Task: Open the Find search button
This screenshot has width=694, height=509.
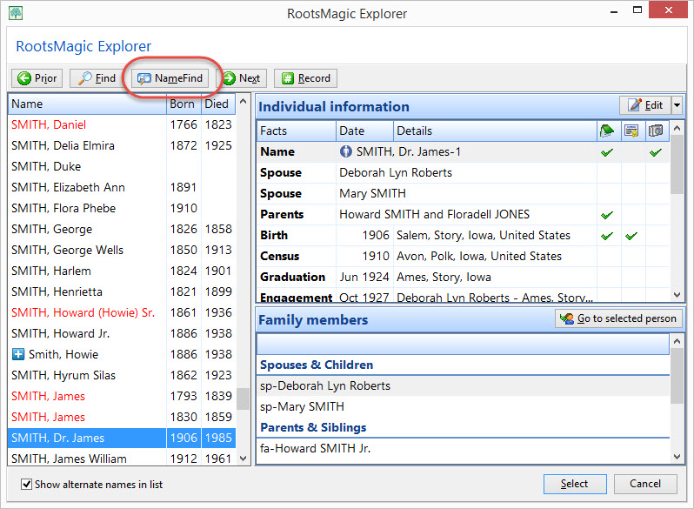Action: click(x=96, y=78)
